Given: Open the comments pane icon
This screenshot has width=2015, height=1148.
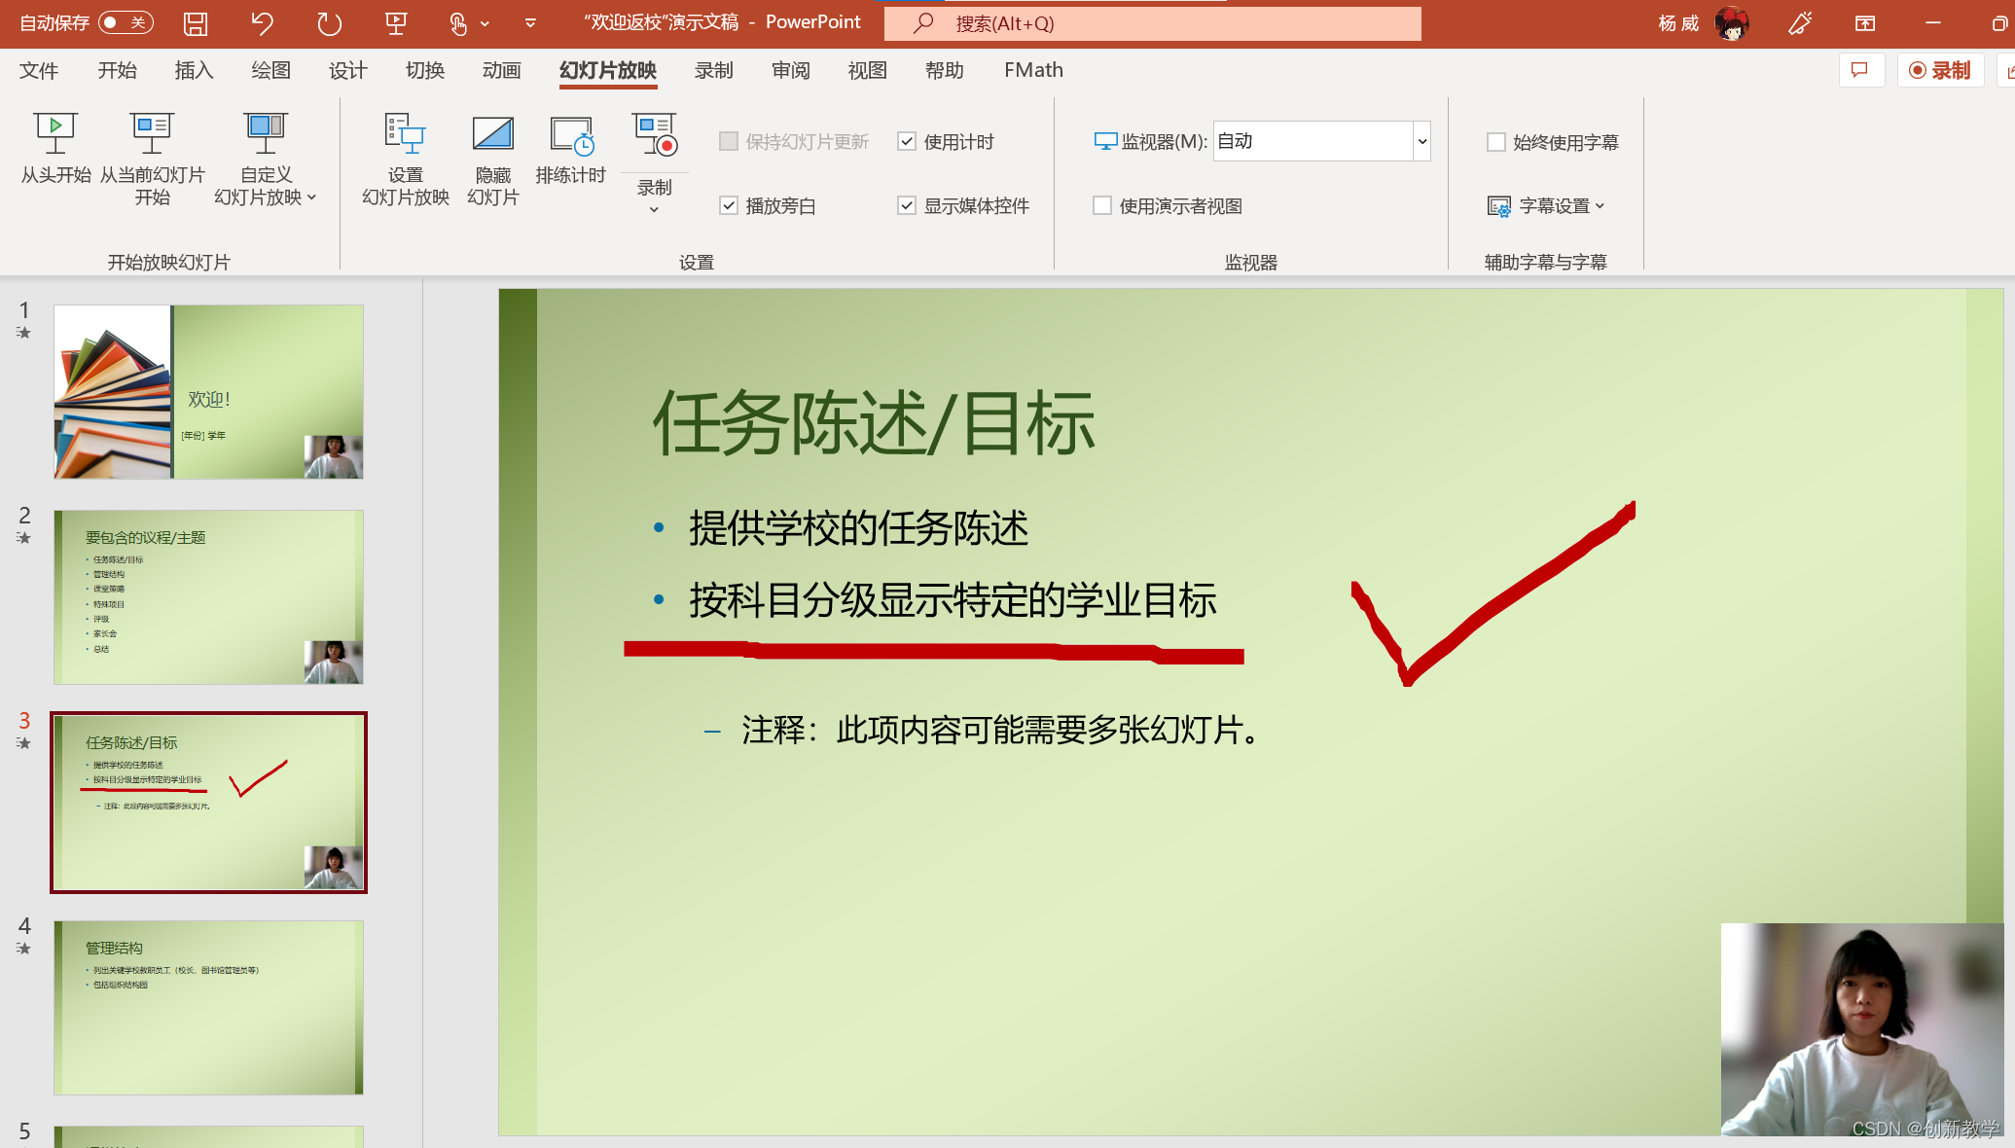Looking at the screenshot, I should point(1860,70).
